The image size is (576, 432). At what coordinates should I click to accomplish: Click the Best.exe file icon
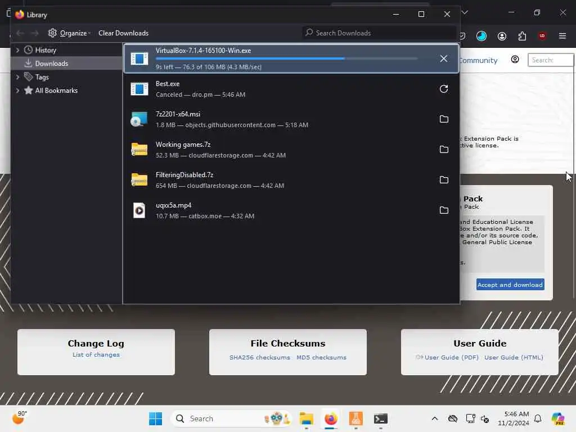click(x=139, y=89)
